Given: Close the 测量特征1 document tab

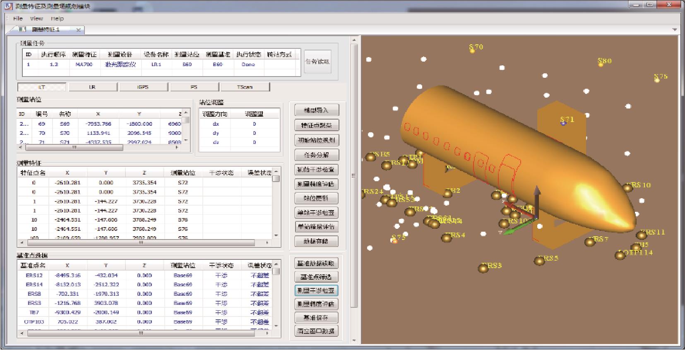Looking at the screenshot, I should tap(79, 30).
